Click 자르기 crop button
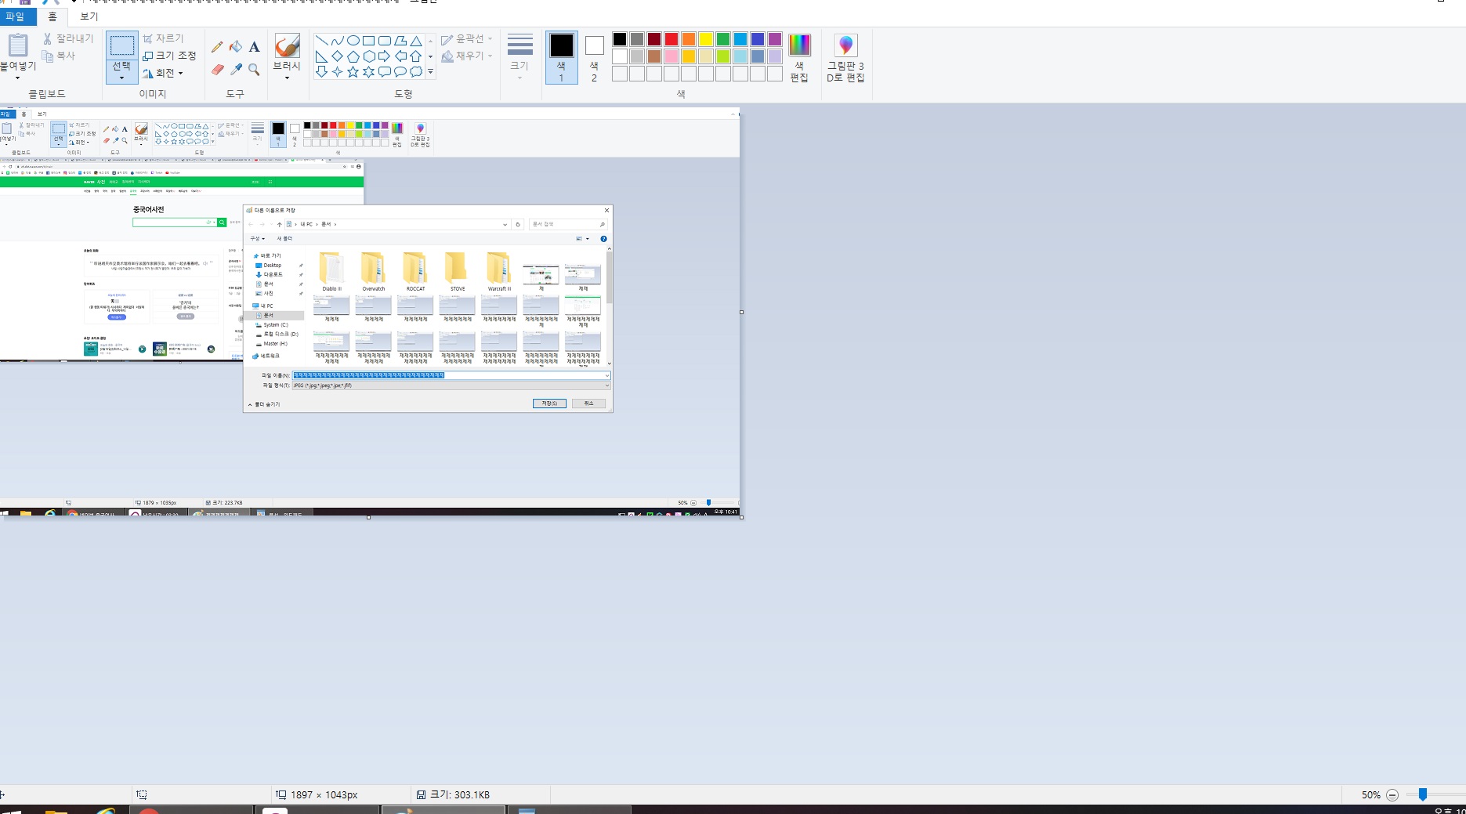This screenshot has height=814, width=1466. (x=163, y=38)
